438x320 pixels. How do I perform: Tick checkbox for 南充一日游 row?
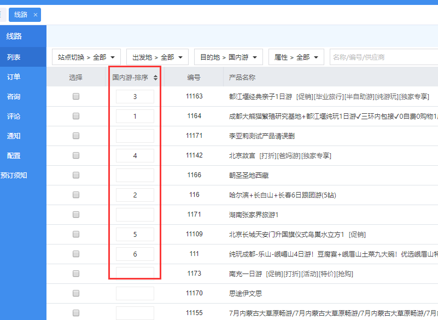(76, 274)
